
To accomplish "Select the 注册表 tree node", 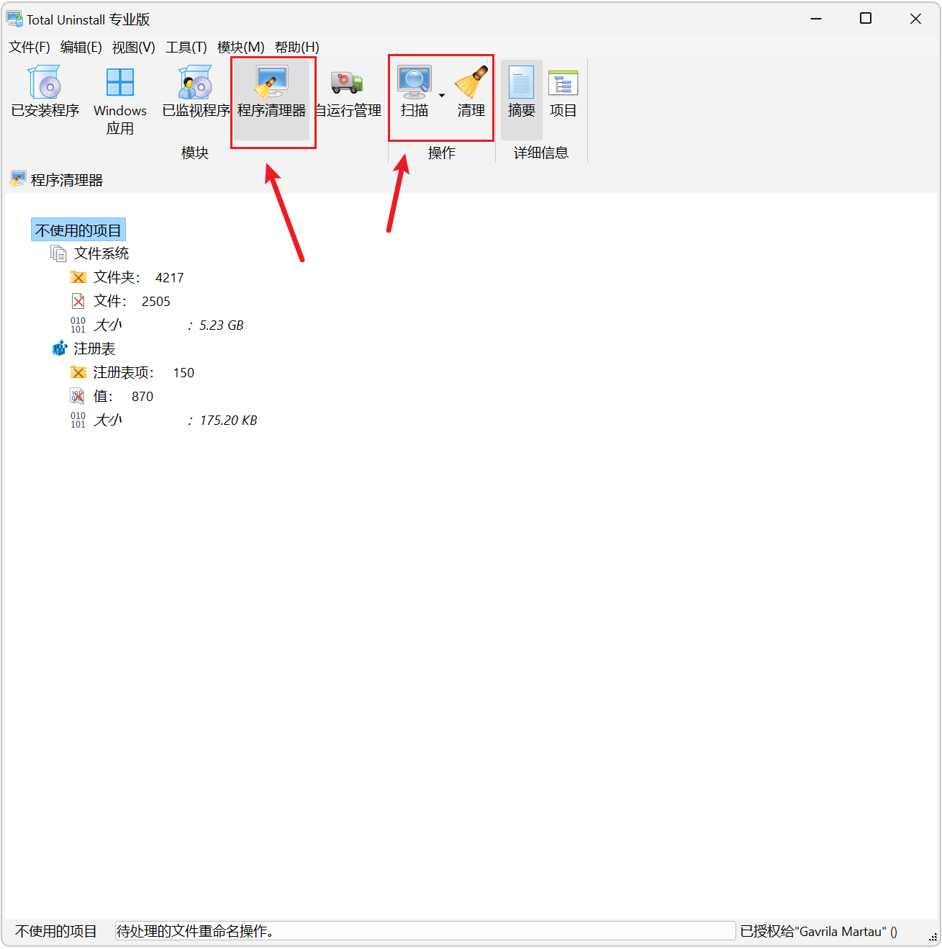I will tap(94, 348).
